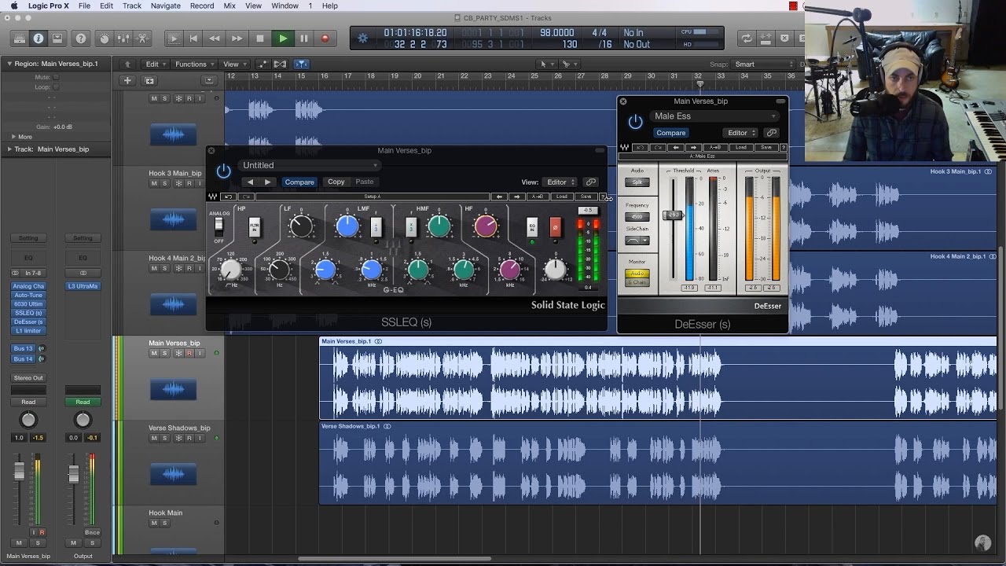Expand the Track Main Verses_bip inspector
Viewport: 1006px width, 566px height.
pyautogui.click(x=9, y=149)
